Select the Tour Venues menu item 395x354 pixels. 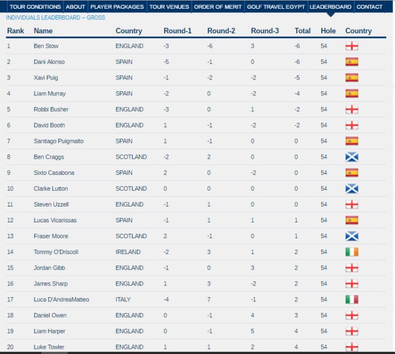tap(169, 7)
